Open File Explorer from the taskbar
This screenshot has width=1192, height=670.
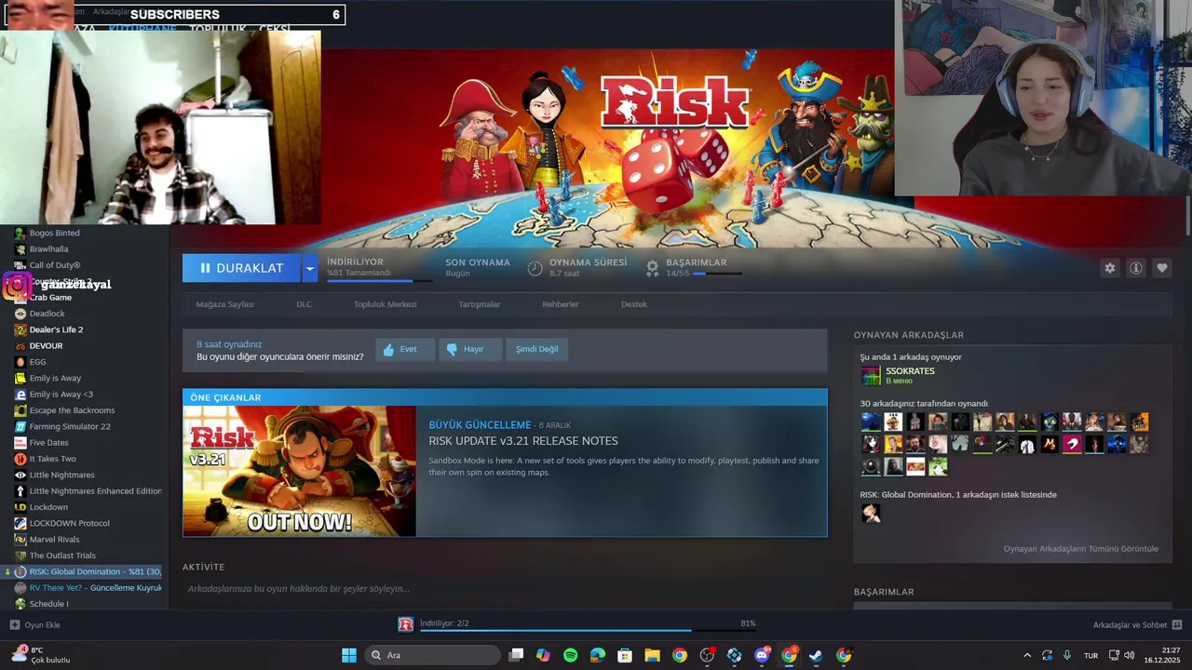coord(652,655)
